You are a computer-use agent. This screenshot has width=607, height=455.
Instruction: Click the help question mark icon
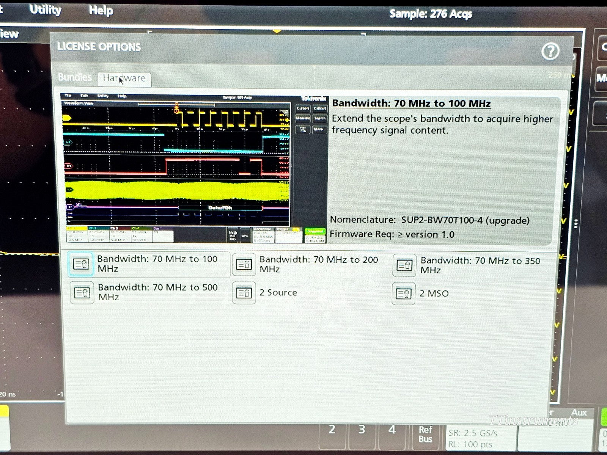pos(550,51)
